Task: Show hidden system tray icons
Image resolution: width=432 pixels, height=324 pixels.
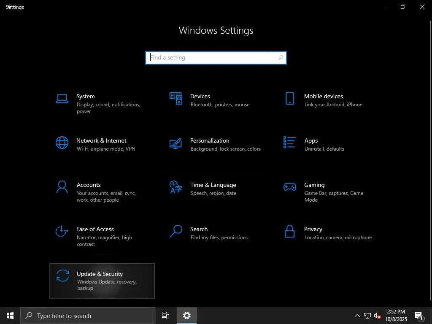Action: (357, 316)
